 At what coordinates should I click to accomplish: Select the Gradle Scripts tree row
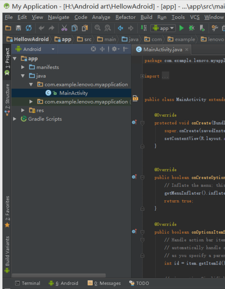click(x=71, y=119)
